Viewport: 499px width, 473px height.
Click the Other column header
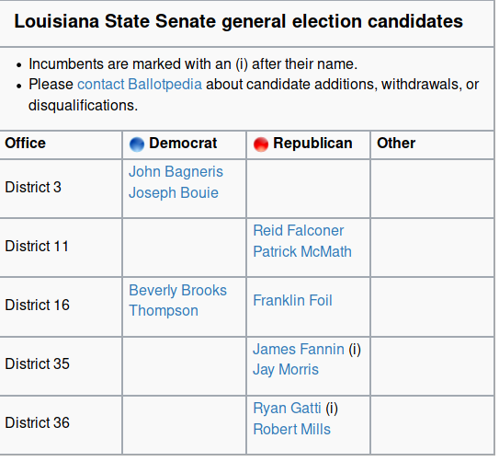point(396,144)
